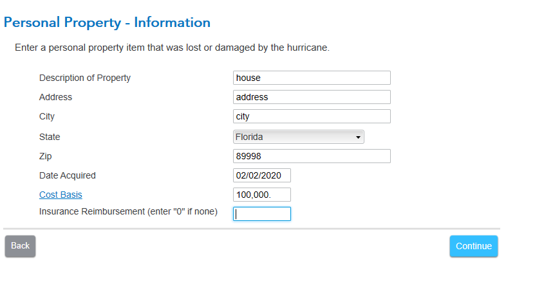This screenshot has width=544, height=298.
Task: Go to previous page with Back button
Action: tap(20, 246)
